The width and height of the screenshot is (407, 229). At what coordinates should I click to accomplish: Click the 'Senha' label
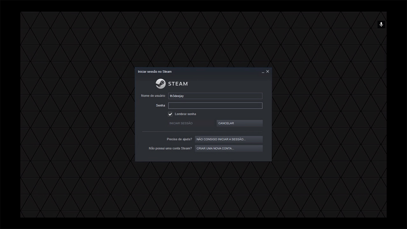[161, 106]
